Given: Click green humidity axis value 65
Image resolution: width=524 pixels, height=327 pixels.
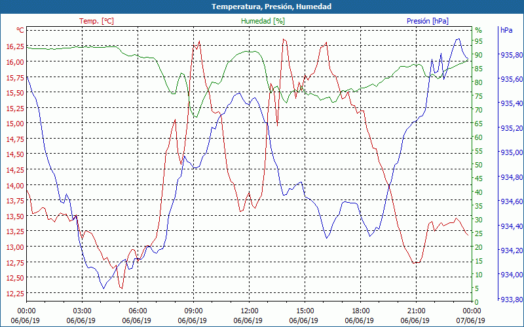Looking at the screenshot, I should [x=479, y=124].
